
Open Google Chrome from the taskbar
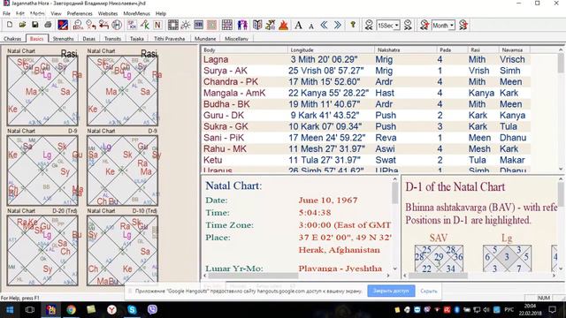71,310
